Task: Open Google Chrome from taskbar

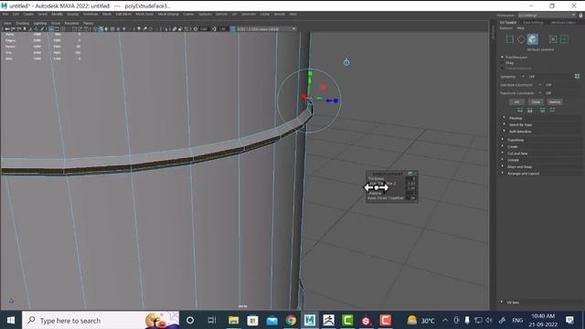Action: point(291,321)
